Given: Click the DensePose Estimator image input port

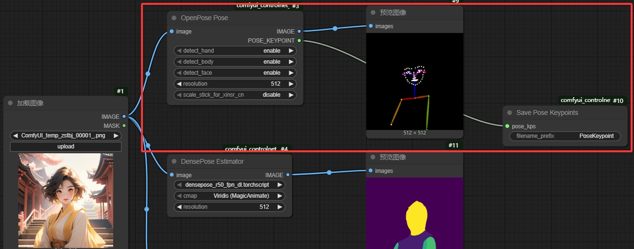Looking at the screenshot, I should click(172, 175).
